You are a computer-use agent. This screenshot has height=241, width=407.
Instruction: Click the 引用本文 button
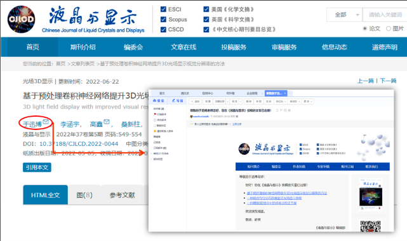(x=37, y=167)
